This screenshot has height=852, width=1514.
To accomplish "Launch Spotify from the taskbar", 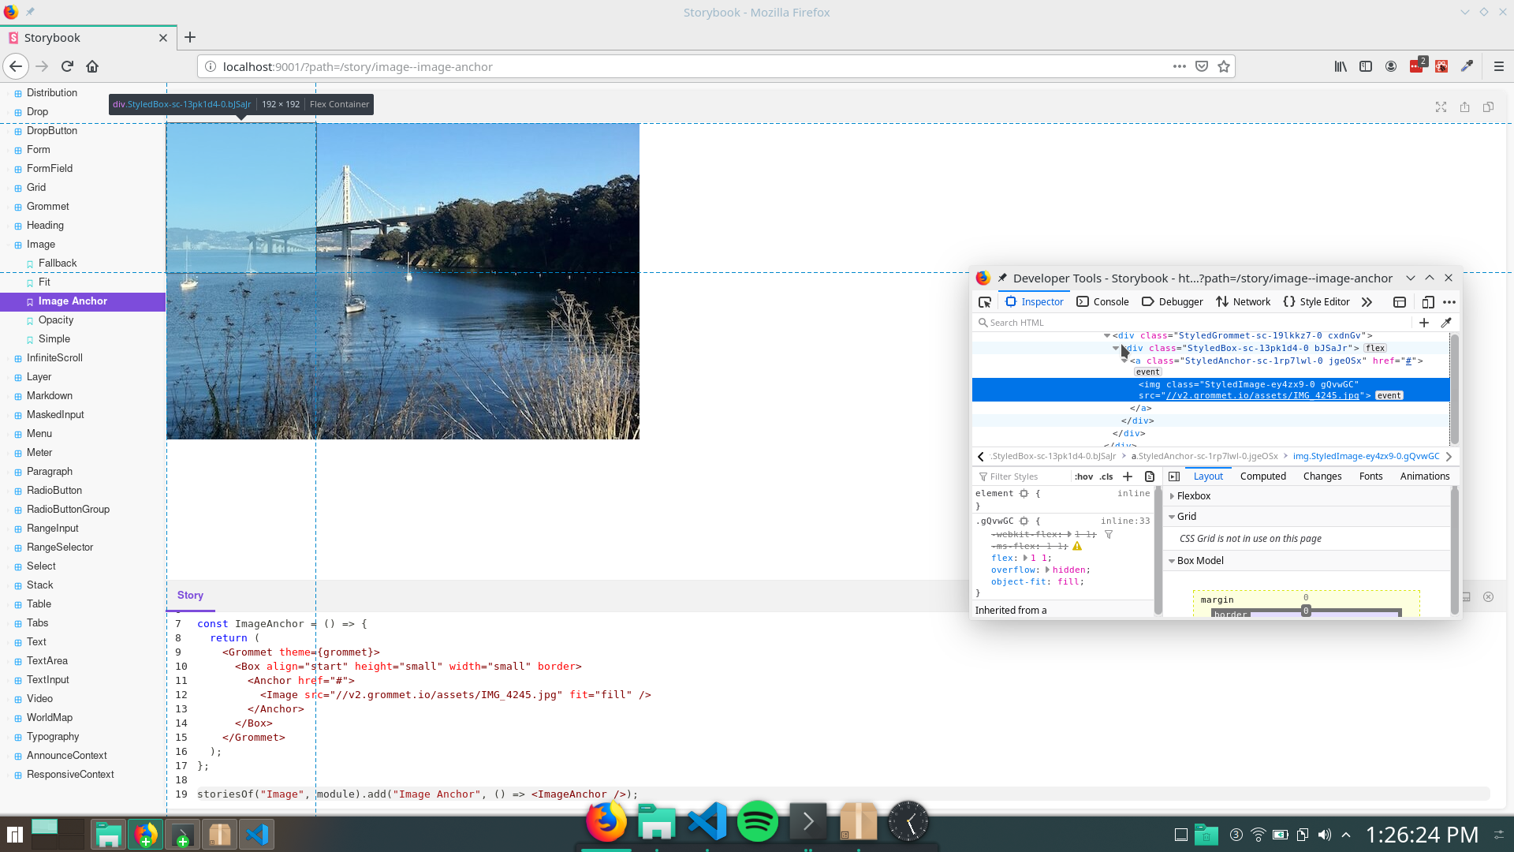I will point(757,820).
